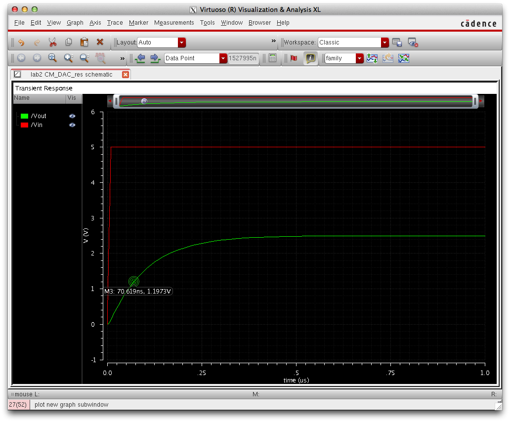This screenshot has width=510, height=422.
Task: Click the red flag marker icon
Action: (x=294, y=58)
